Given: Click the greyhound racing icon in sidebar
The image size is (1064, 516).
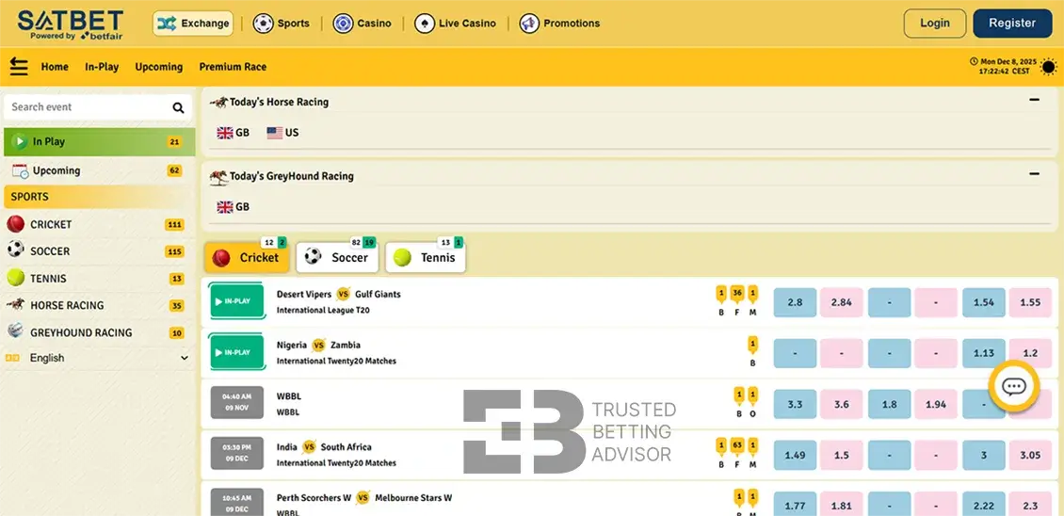Looking at the screenshot, I should [16, 331].
